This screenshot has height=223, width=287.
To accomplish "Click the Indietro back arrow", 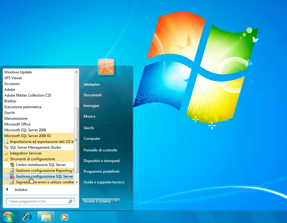I will pyautogui.click(x=7, y=189).
